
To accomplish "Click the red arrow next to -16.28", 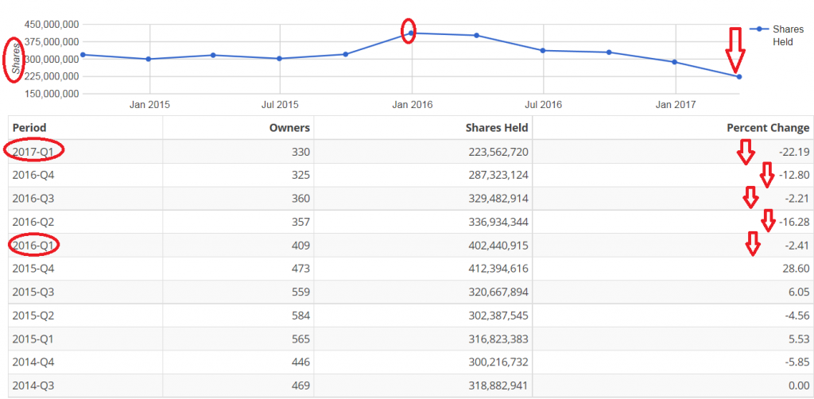I will [767, 220].
